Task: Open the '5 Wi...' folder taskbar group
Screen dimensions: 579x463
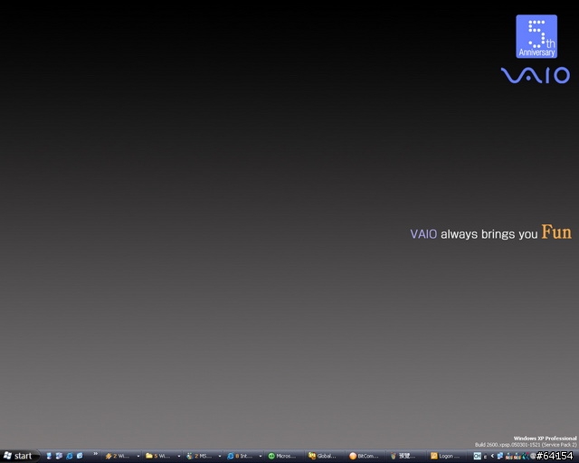Action: pyautogui.click(x=160, y=457)
